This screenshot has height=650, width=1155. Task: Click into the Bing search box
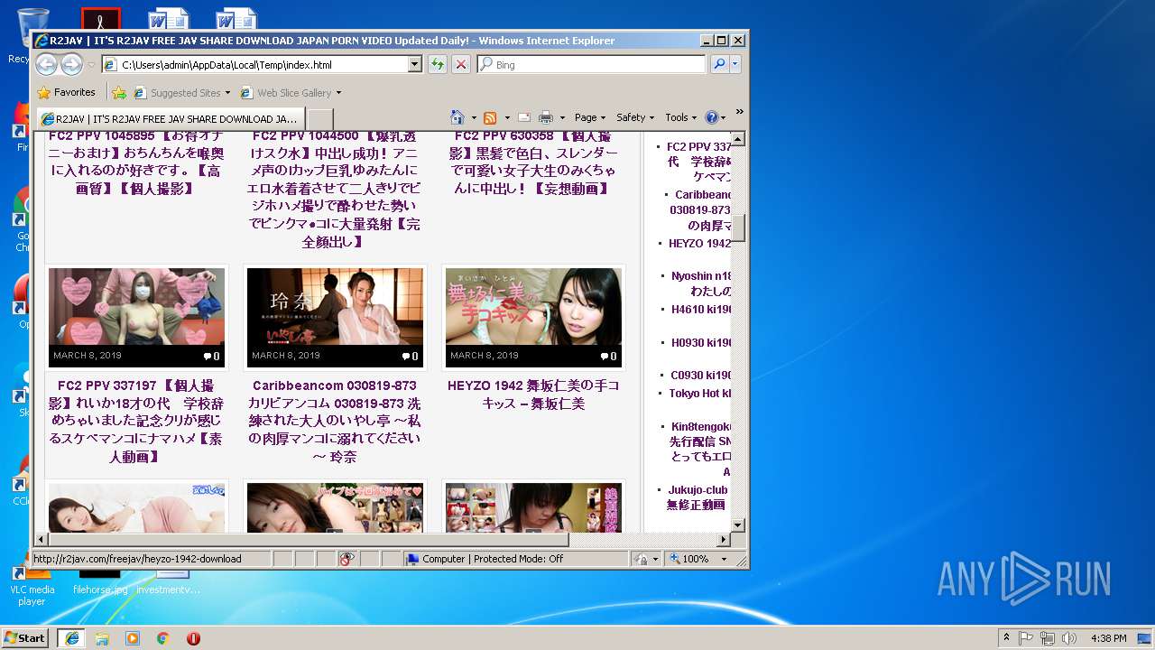[x=592, y=64]
